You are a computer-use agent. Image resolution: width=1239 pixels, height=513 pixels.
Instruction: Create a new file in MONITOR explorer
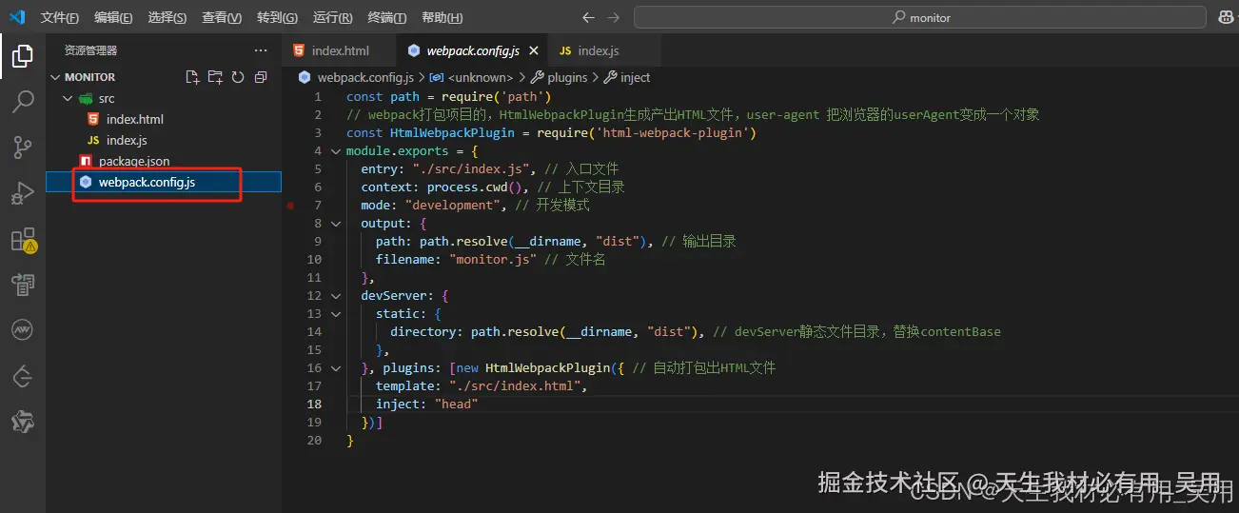[193, 77]
